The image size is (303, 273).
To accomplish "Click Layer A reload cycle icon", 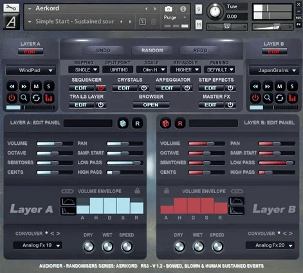I will click(36, 98).
